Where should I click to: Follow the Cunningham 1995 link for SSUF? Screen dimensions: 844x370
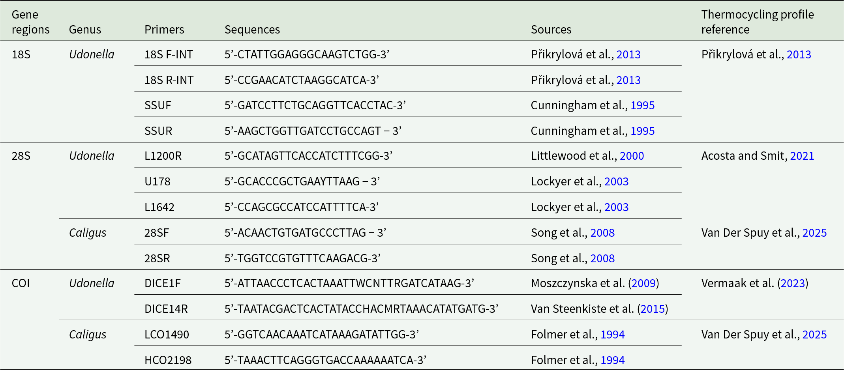pyautogui.click(x=643, y=105)
